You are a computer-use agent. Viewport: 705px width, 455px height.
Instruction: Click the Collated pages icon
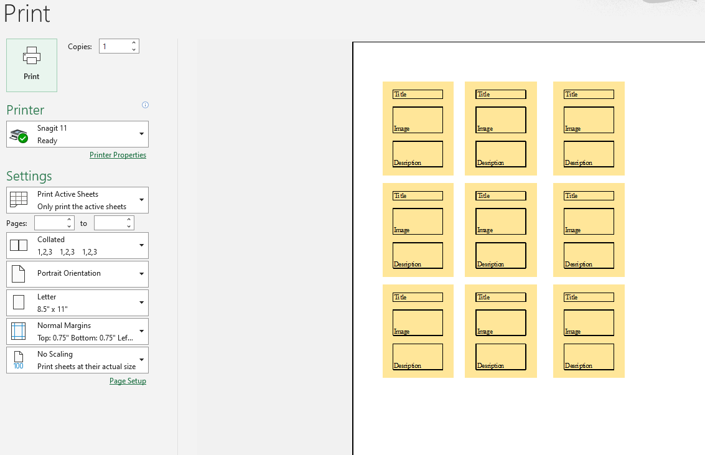(x=19, y=245)
